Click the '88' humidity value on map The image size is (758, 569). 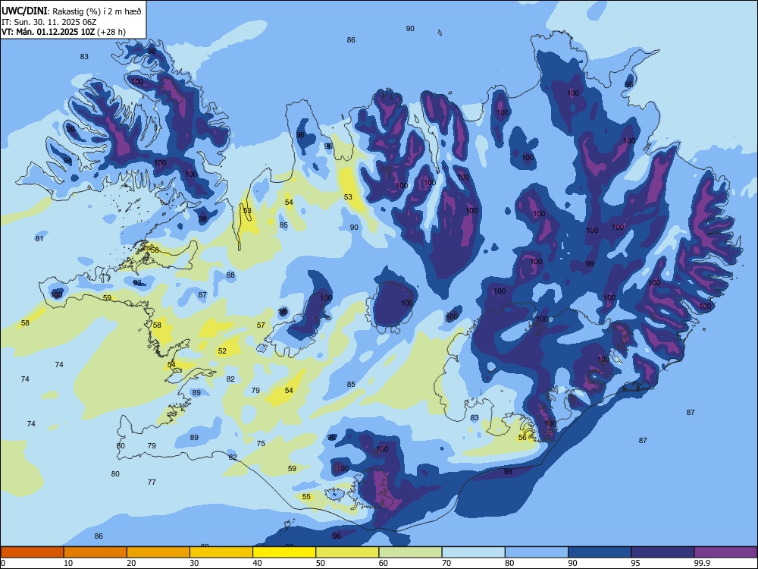pyautogui.click(x=230, y=275)
